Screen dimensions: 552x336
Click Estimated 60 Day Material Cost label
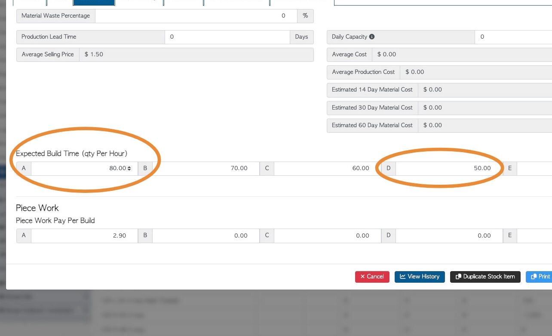click(372, 125)
